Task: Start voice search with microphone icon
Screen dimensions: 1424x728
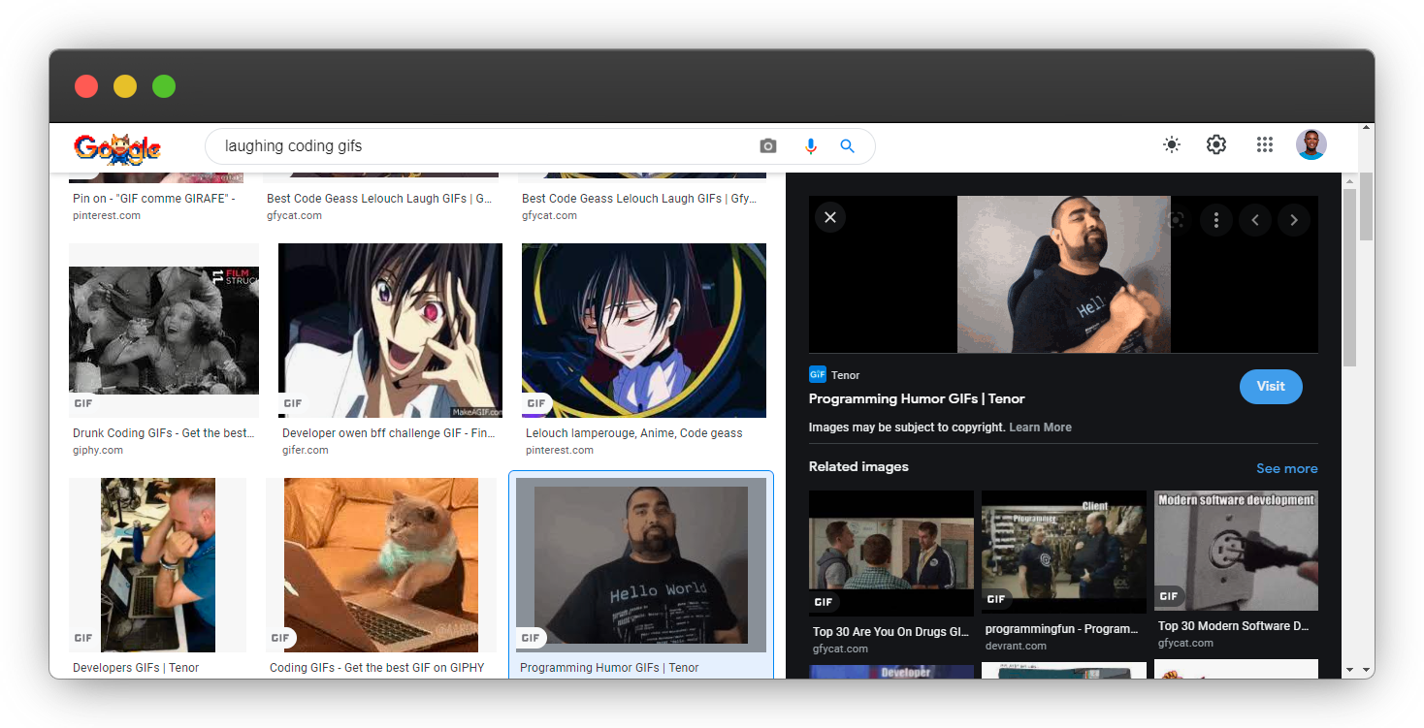Action: [811, 146]
